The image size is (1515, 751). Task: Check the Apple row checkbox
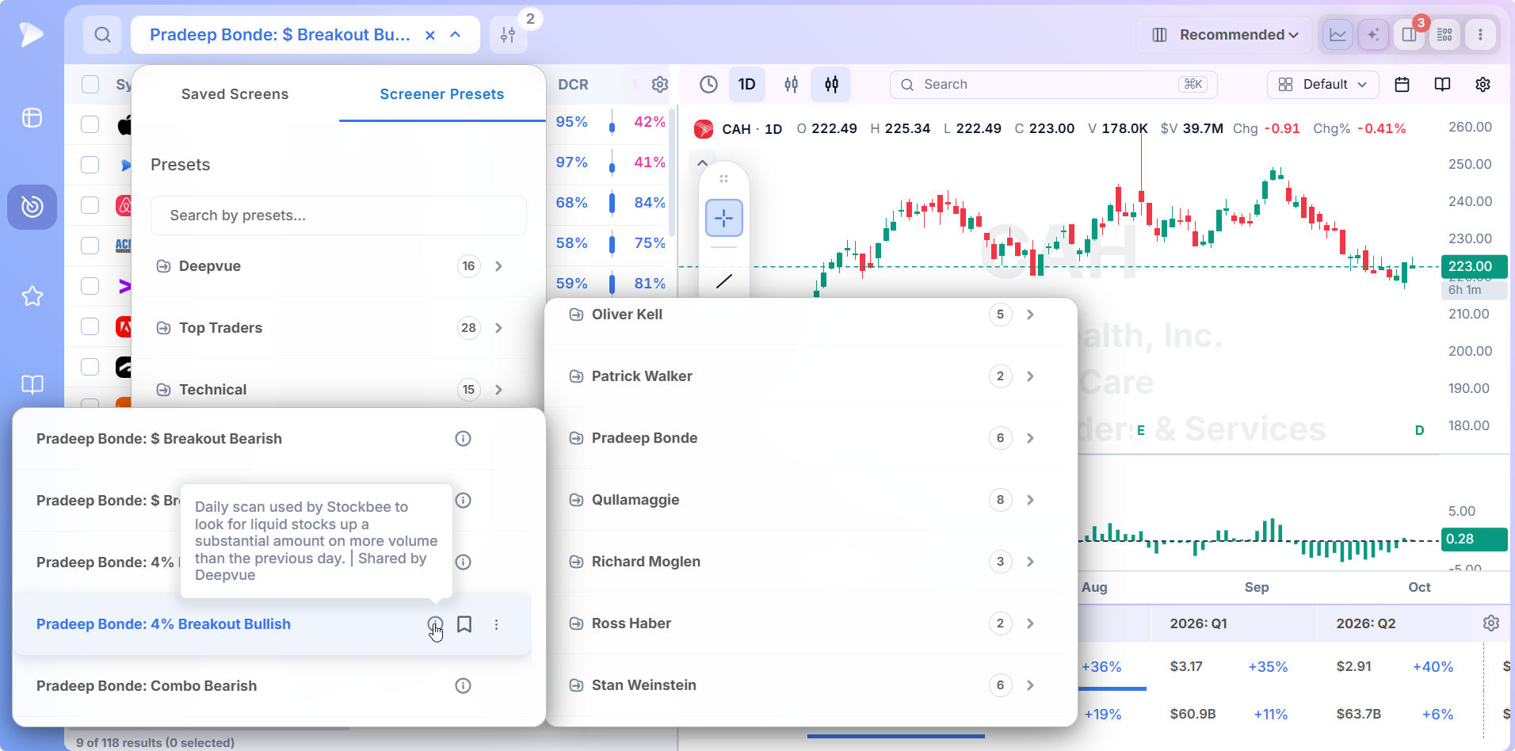point(90,124)
